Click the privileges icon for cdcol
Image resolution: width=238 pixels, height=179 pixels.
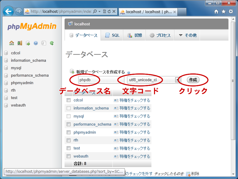click(x=116, y=100)
